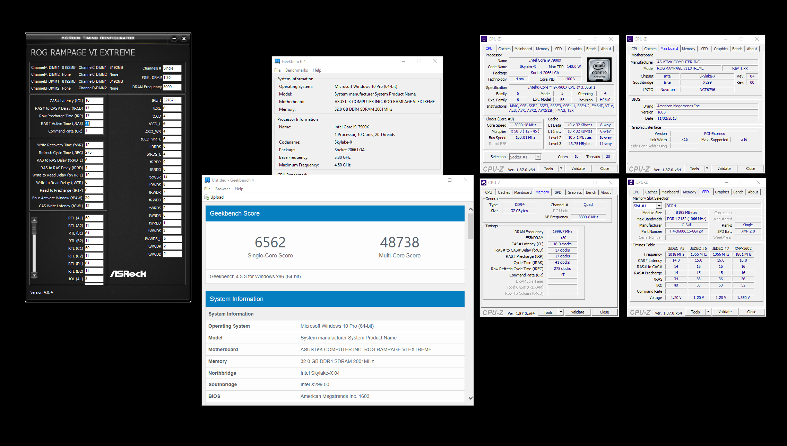Click the Multi-Core Score 48738
The width and height of the screenshot is (787, 446).
(400, 242)
